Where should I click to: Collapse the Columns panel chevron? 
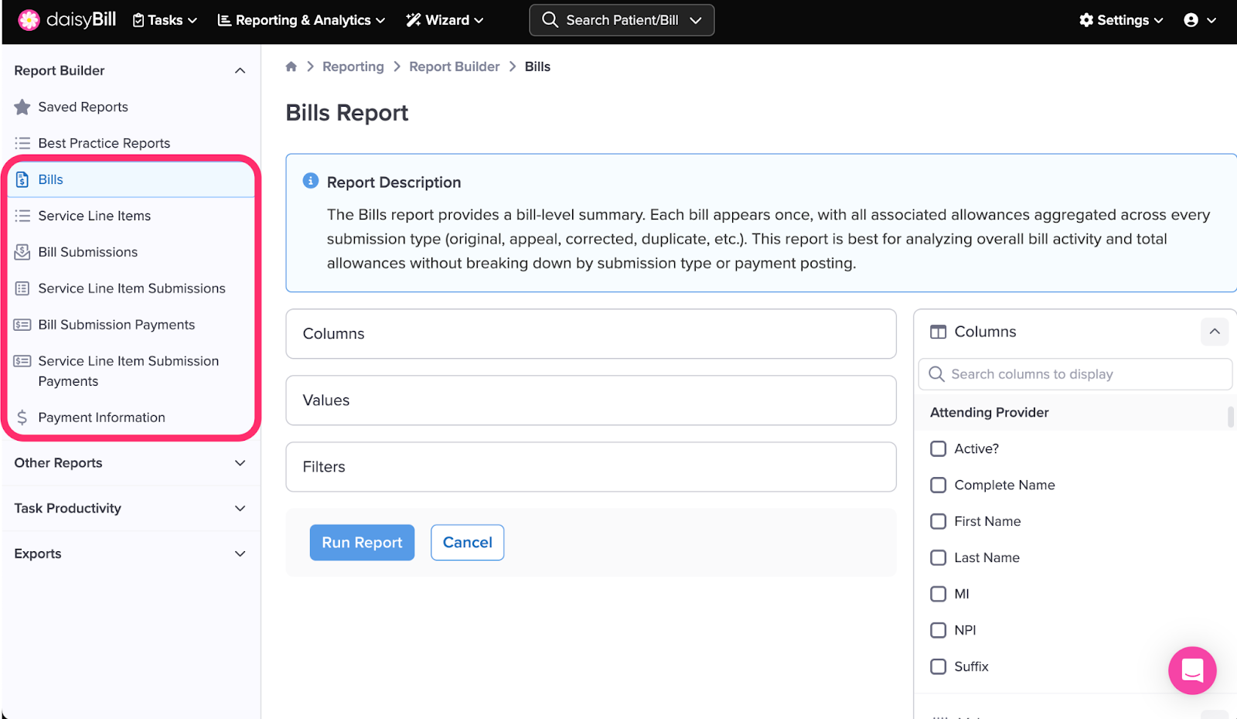tap(1214, 332)
